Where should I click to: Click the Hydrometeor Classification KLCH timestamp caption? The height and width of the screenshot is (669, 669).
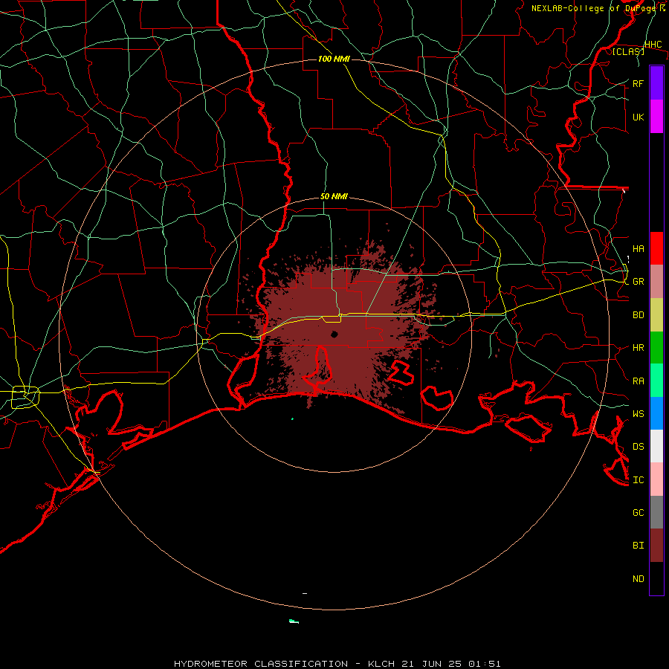pos(337,664)
